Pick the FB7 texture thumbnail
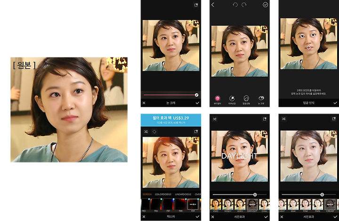Screen dimensions: 339x221 [168, 205]
